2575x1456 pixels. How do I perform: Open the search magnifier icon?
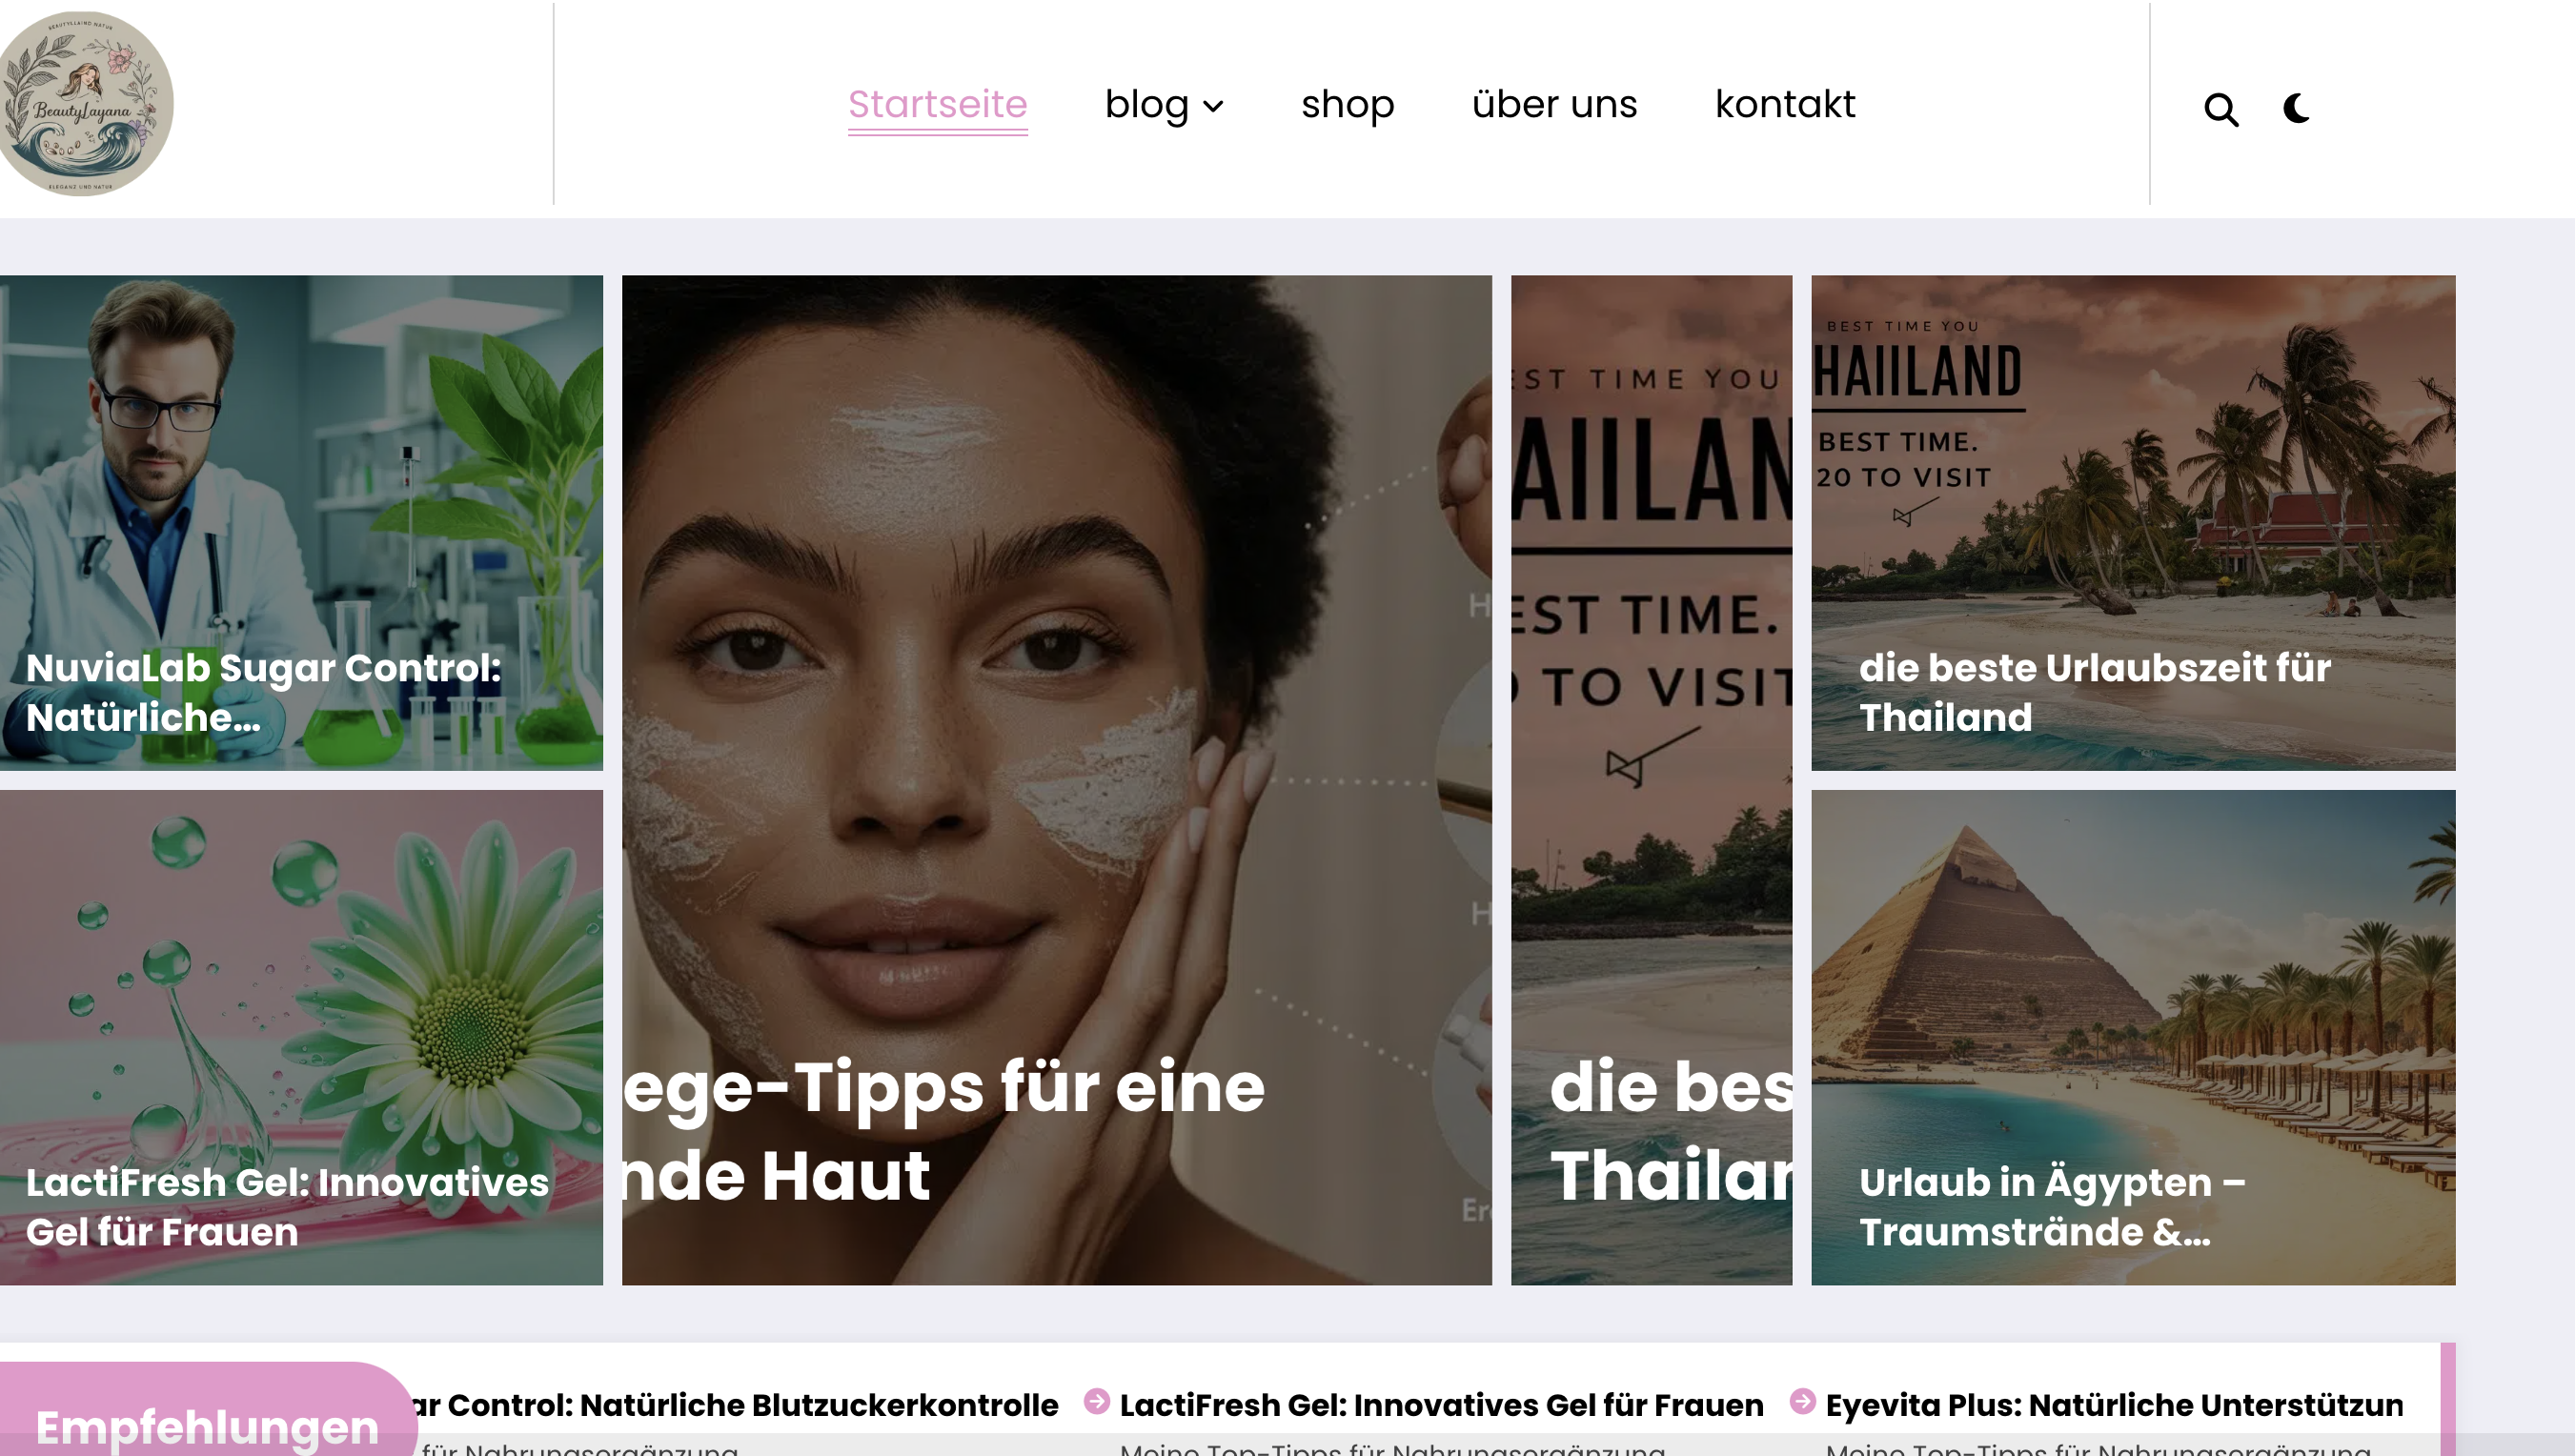2221,109
